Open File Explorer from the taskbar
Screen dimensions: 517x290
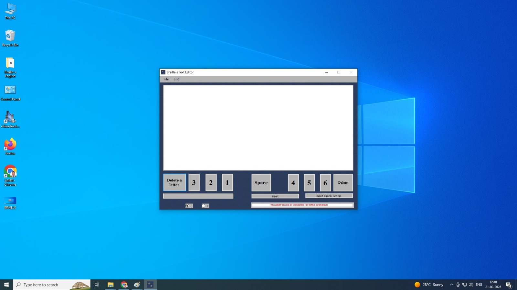pos(111,285)
